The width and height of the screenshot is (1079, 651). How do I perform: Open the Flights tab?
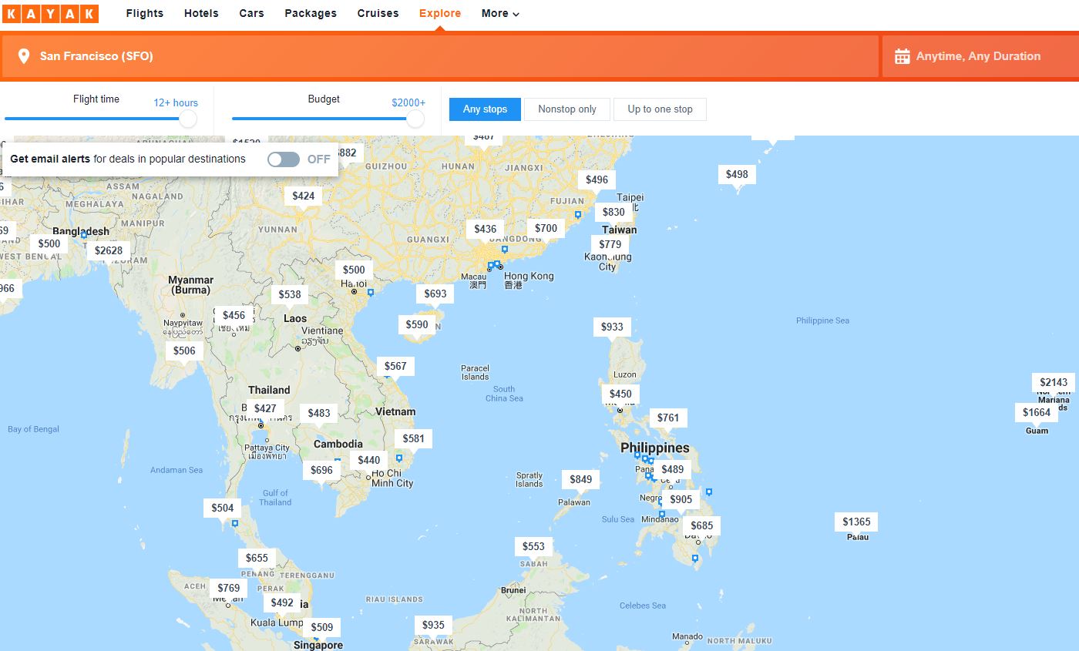tap(145, 13)
